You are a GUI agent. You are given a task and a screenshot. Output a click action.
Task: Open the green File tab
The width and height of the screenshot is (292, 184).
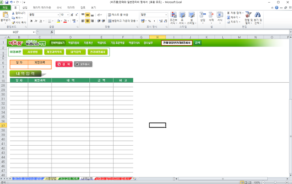[x=5, y=7]
